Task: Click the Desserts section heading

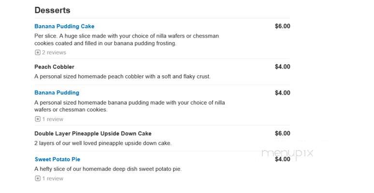Action: [53, 10]
